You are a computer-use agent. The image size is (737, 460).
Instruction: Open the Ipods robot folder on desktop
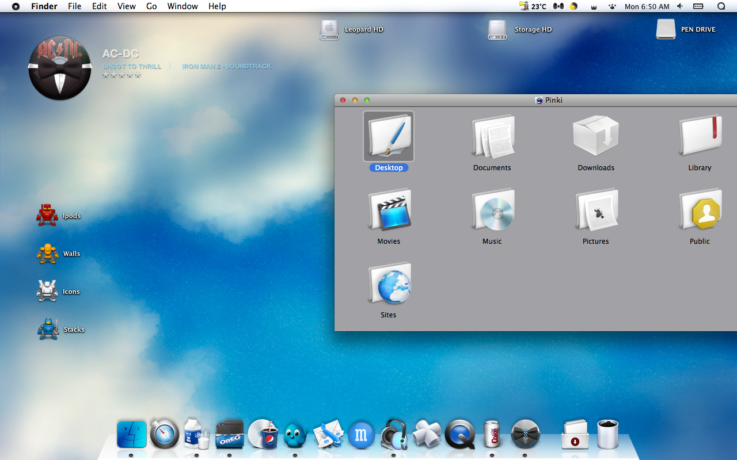coord(47,216)
